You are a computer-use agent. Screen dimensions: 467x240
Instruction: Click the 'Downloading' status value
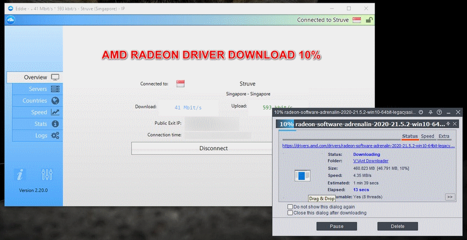(x=367, y=155)
